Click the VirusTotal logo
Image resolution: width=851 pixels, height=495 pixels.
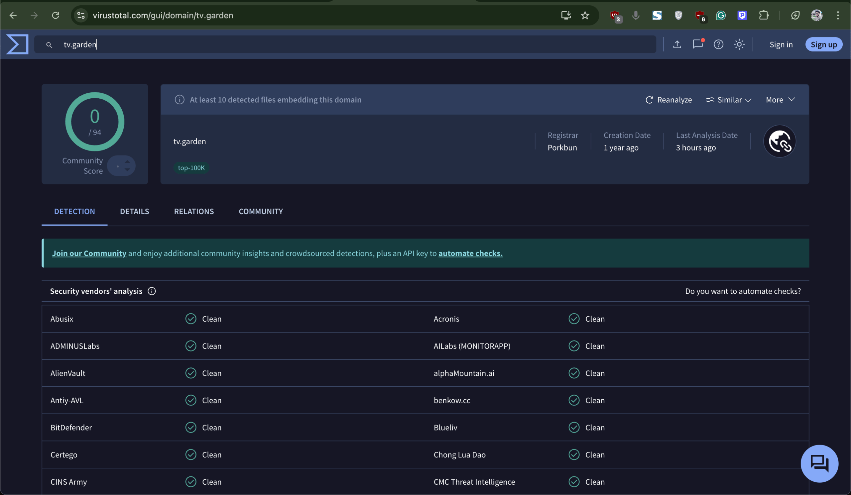click(17, 44)
